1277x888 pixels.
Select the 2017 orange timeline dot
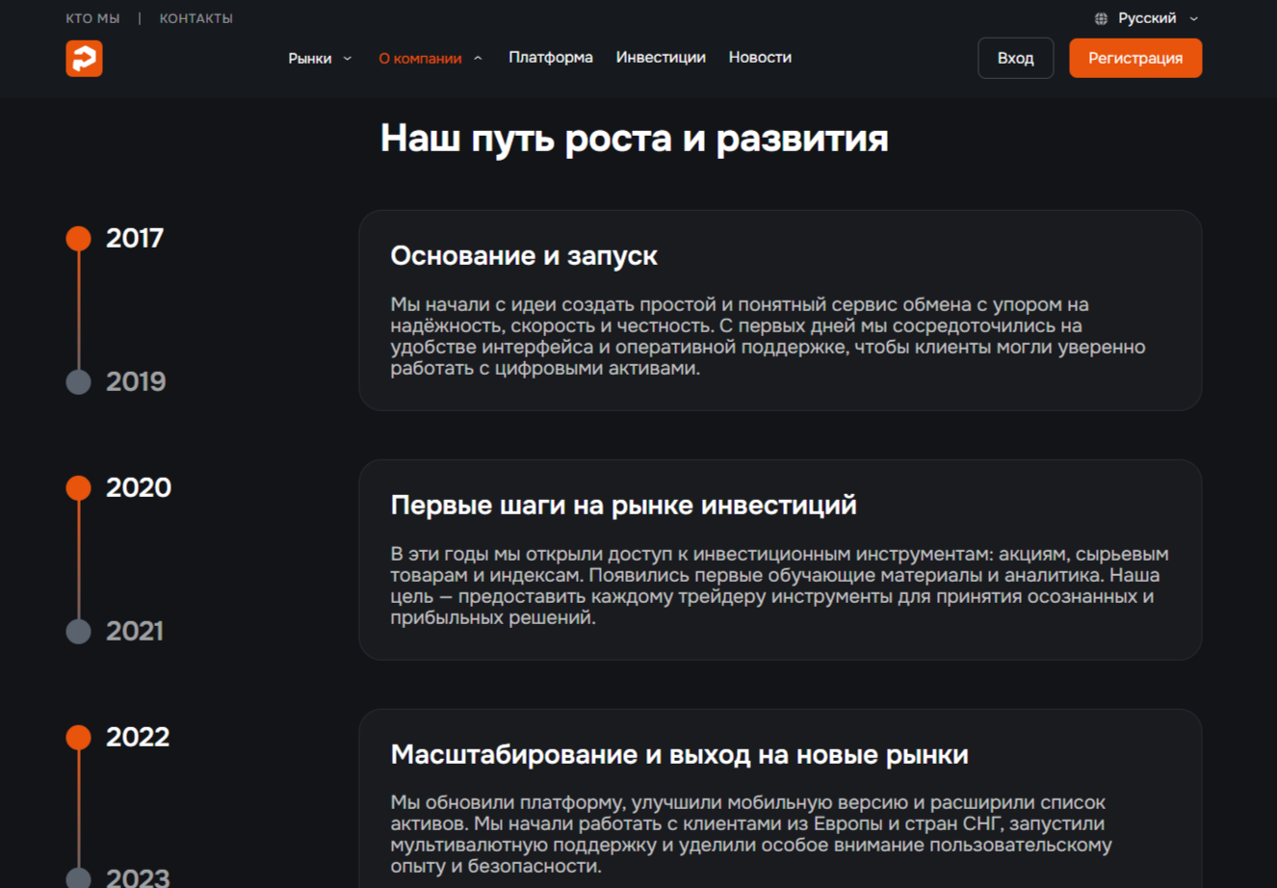tap(79, 238)
